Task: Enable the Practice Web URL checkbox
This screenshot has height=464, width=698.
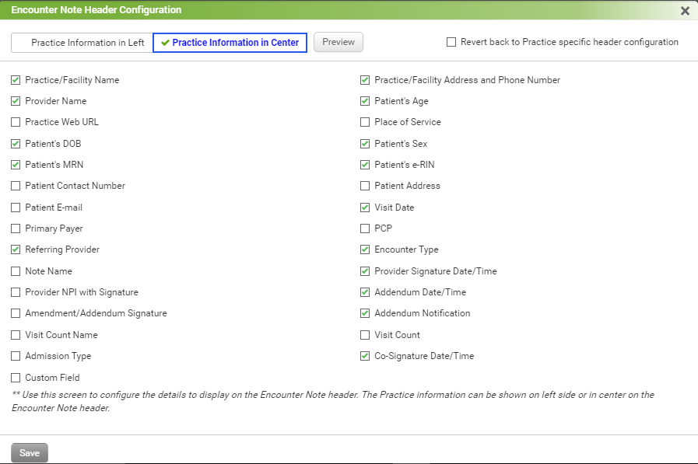Action: click(16, 122)
